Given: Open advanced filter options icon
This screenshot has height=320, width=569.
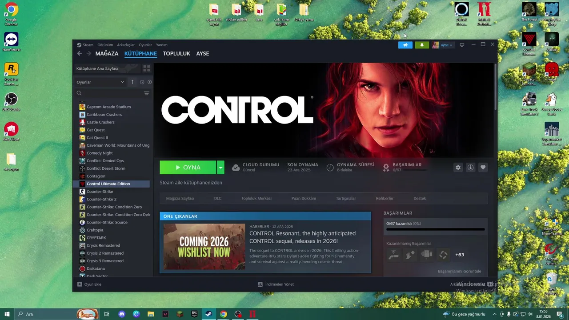Looking at the screenshot, I should pyautogui.click(x=146, y=93).
